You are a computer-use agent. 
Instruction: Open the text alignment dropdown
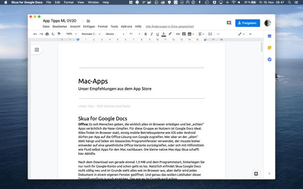(201, 34)
